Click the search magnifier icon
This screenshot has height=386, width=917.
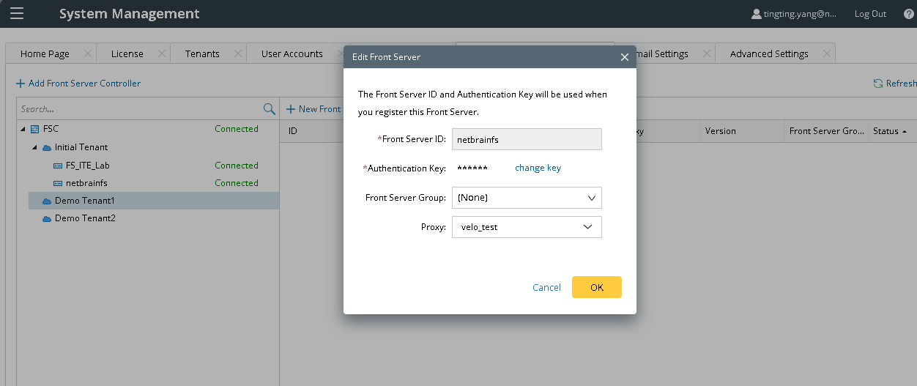pyautogui.click(x=269, y=109)
